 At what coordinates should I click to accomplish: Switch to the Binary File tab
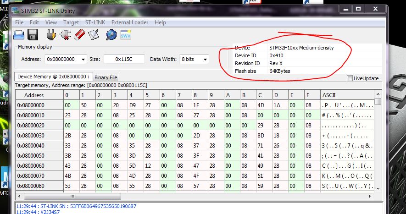[x=106, y=77]
